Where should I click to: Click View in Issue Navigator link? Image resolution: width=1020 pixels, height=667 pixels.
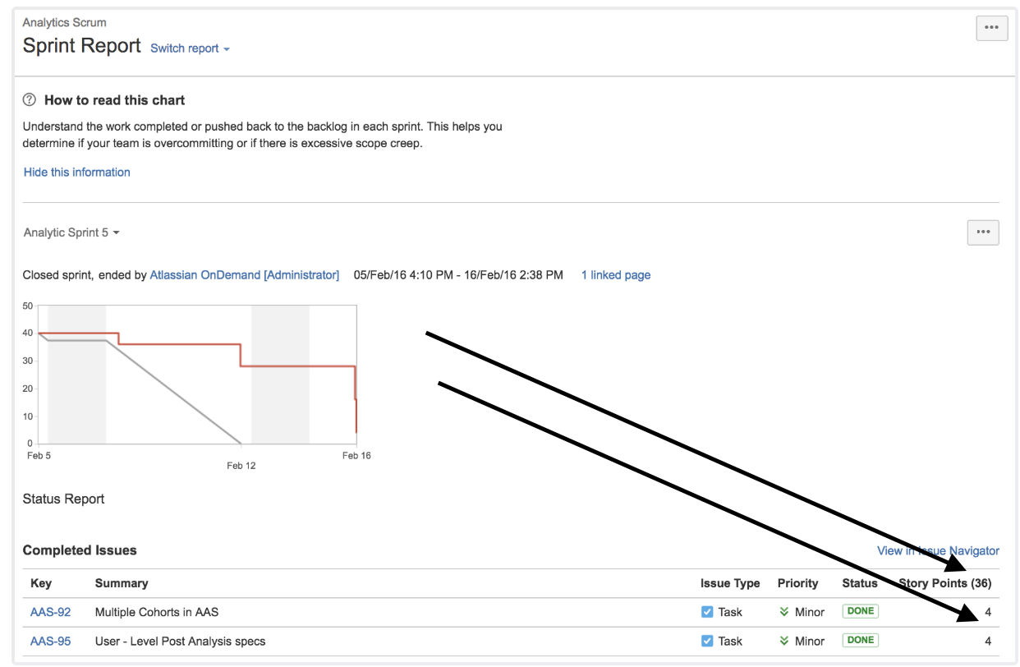click(x=938, y=550)
